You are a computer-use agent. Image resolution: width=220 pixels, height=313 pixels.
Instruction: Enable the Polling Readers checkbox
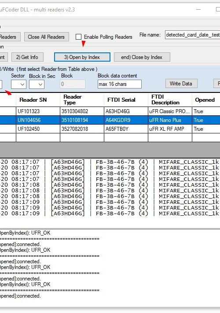[78, 37]
